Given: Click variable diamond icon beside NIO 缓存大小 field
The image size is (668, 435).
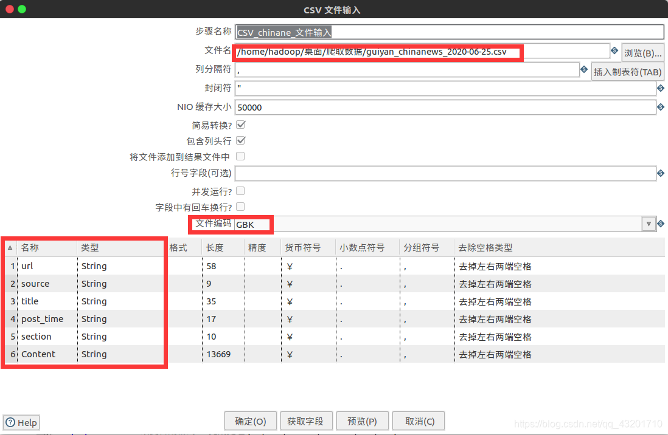Looking at the screenshot, I should tap(661, 107).
